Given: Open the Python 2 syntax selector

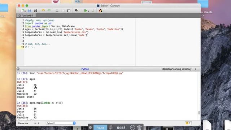Looking at the screenshot, I should point(61,123).
